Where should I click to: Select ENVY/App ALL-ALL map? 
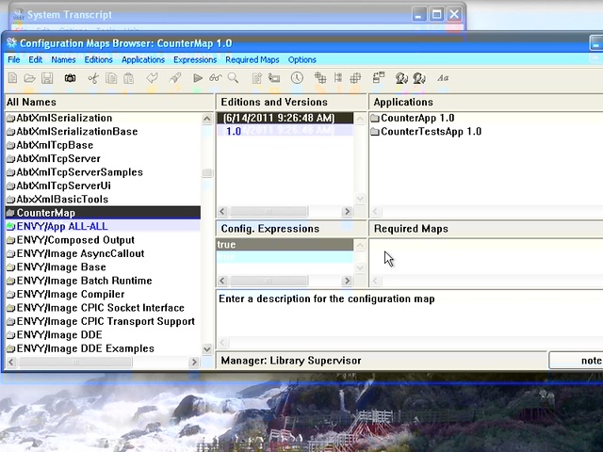point(103,226)
